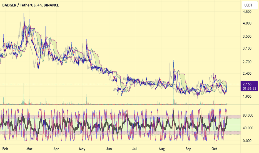Image resolution: width=259 pixels, height=153 pixels.
Task: Click the Feb label on time axis
Action: coord(5,149)
